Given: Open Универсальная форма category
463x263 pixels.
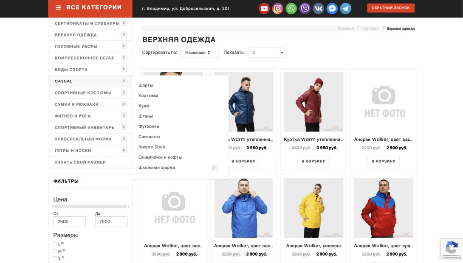Looking at the screenshot, I should 90,139.
